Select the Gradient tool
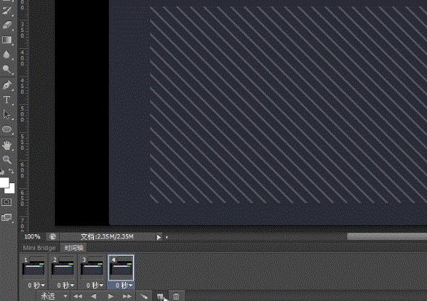Image resolution: width=427 pixels, height=301 pixels. pyautogui.click(x=7, y=40)
